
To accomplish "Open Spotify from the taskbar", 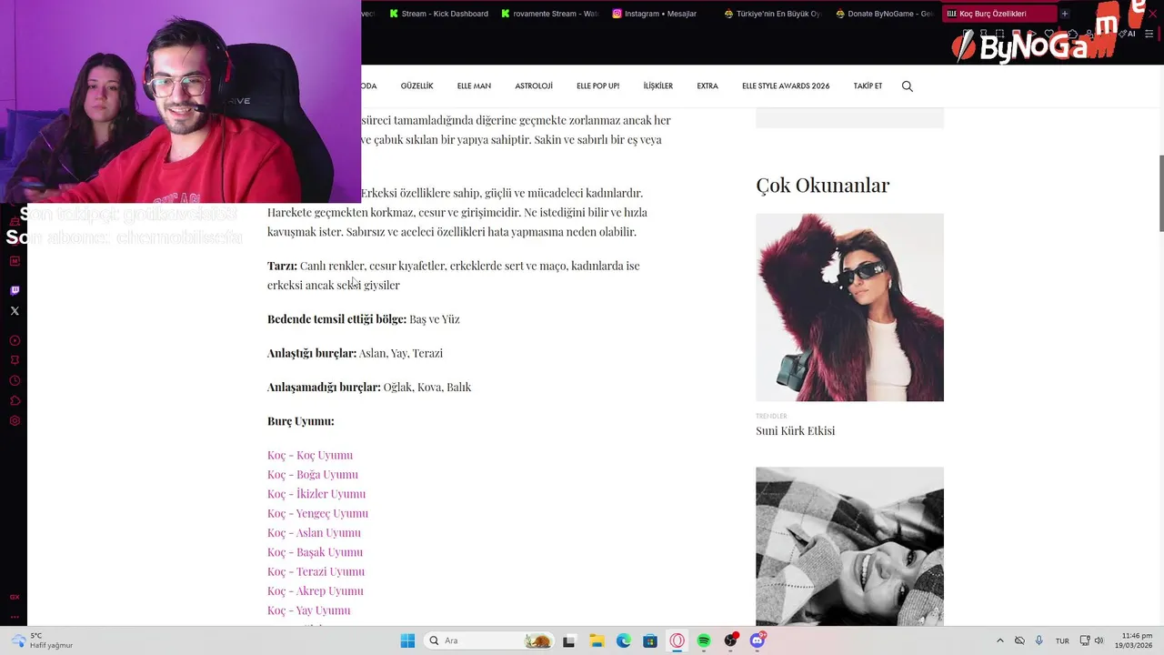I will coord(704,640).
